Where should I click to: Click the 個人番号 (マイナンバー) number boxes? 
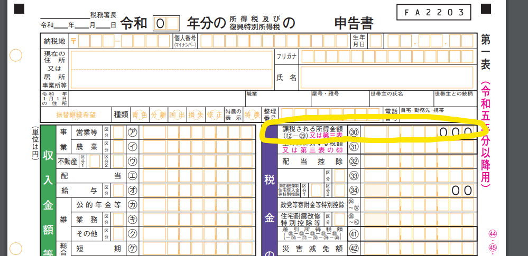pos(272,41)
